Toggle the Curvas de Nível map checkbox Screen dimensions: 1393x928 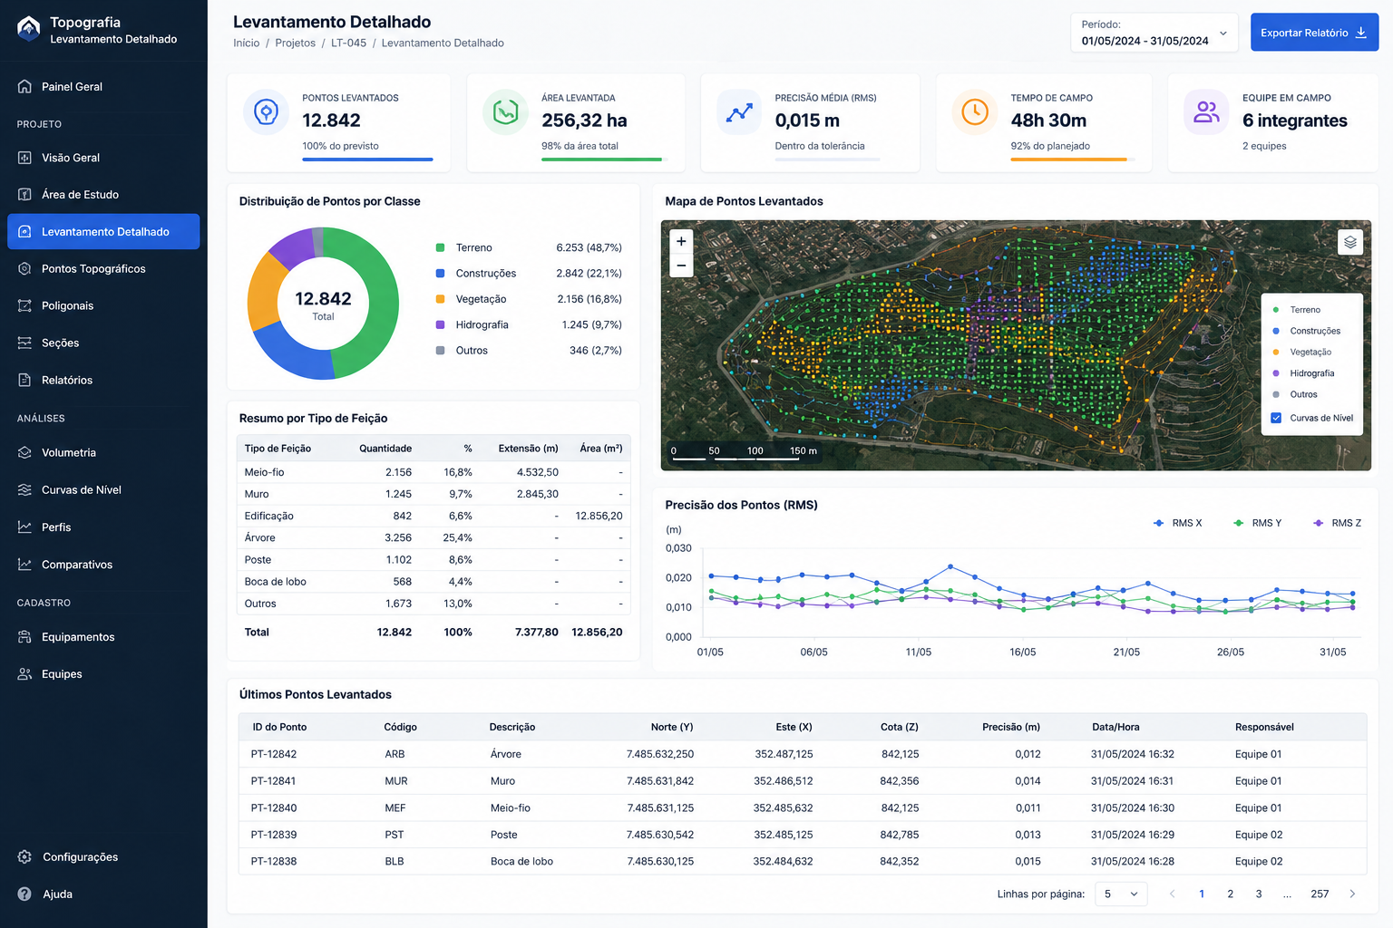click(x=1276, y=418)
